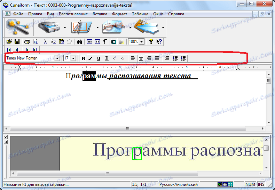
Task: Click the scanner icon to scan image
Action: pos(49,27)
